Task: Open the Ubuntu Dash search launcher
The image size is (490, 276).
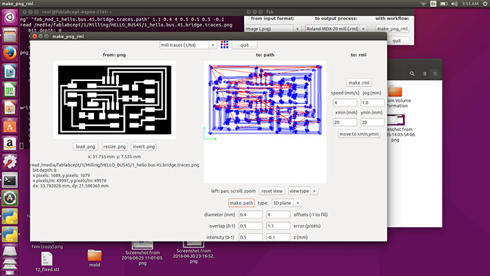Action: [10, 17]
